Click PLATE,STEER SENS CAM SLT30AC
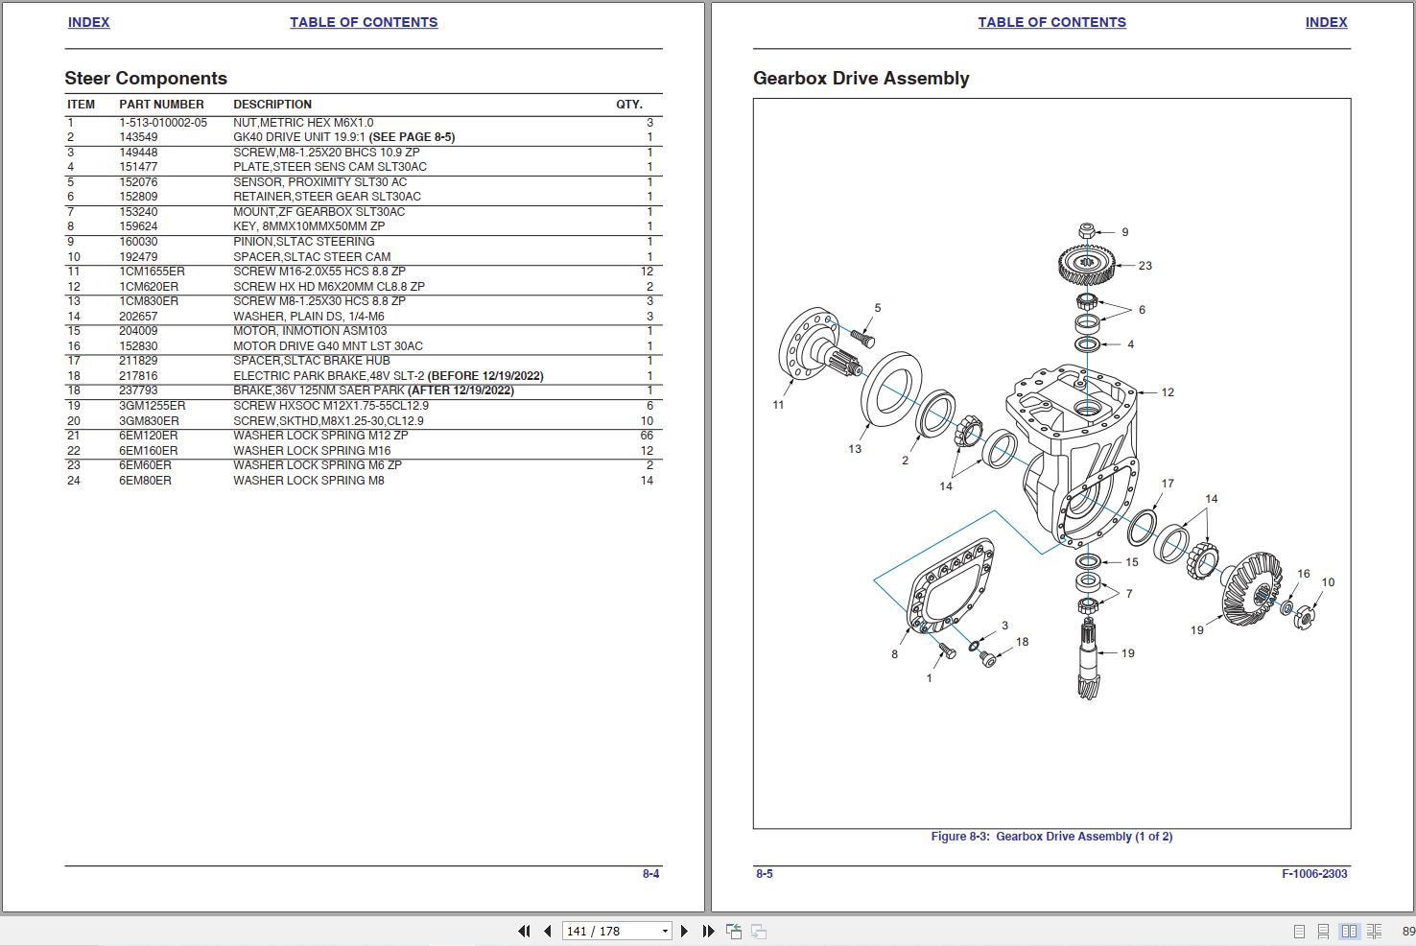 click(330, 167)
